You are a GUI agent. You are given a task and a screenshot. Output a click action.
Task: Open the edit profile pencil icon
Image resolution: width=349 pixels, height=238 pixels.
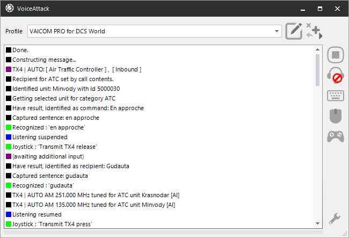pos(294,31)
